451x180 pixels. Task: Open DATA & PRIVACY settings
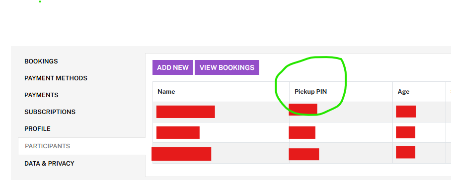[x=50, y=163]
